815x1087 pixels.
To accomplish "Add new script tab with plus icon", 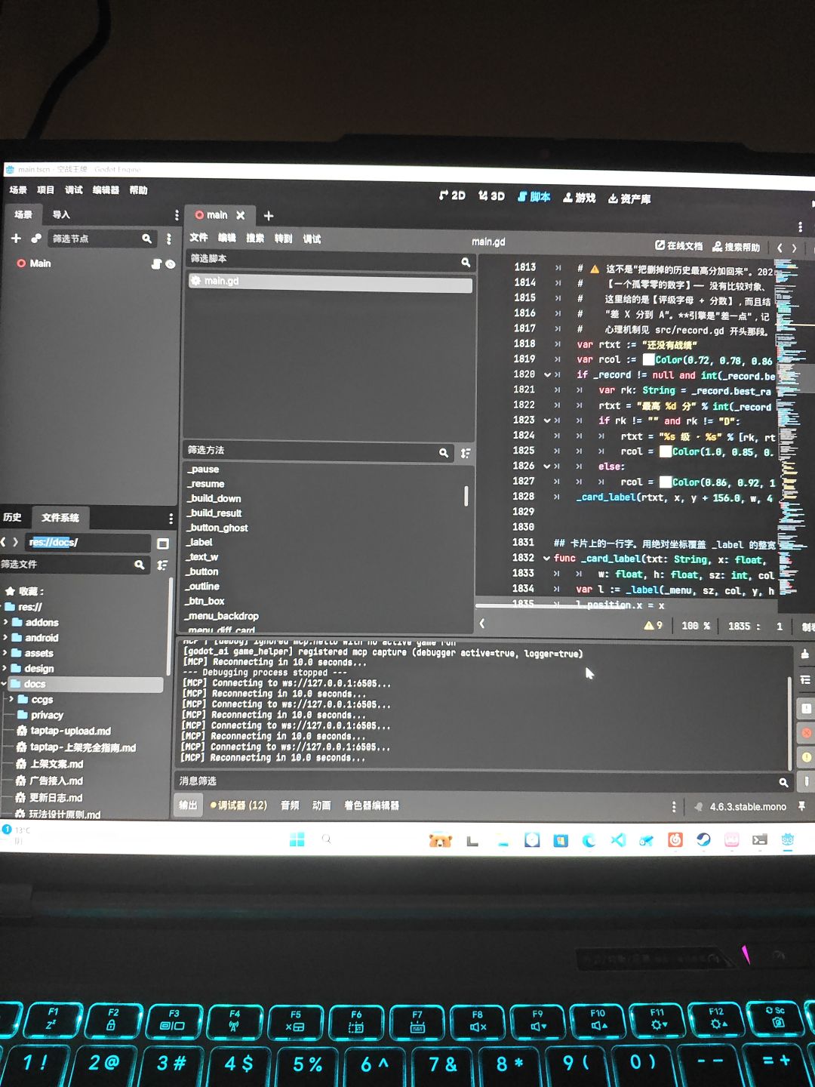I will pyautogui.click(x=269, y=216).
